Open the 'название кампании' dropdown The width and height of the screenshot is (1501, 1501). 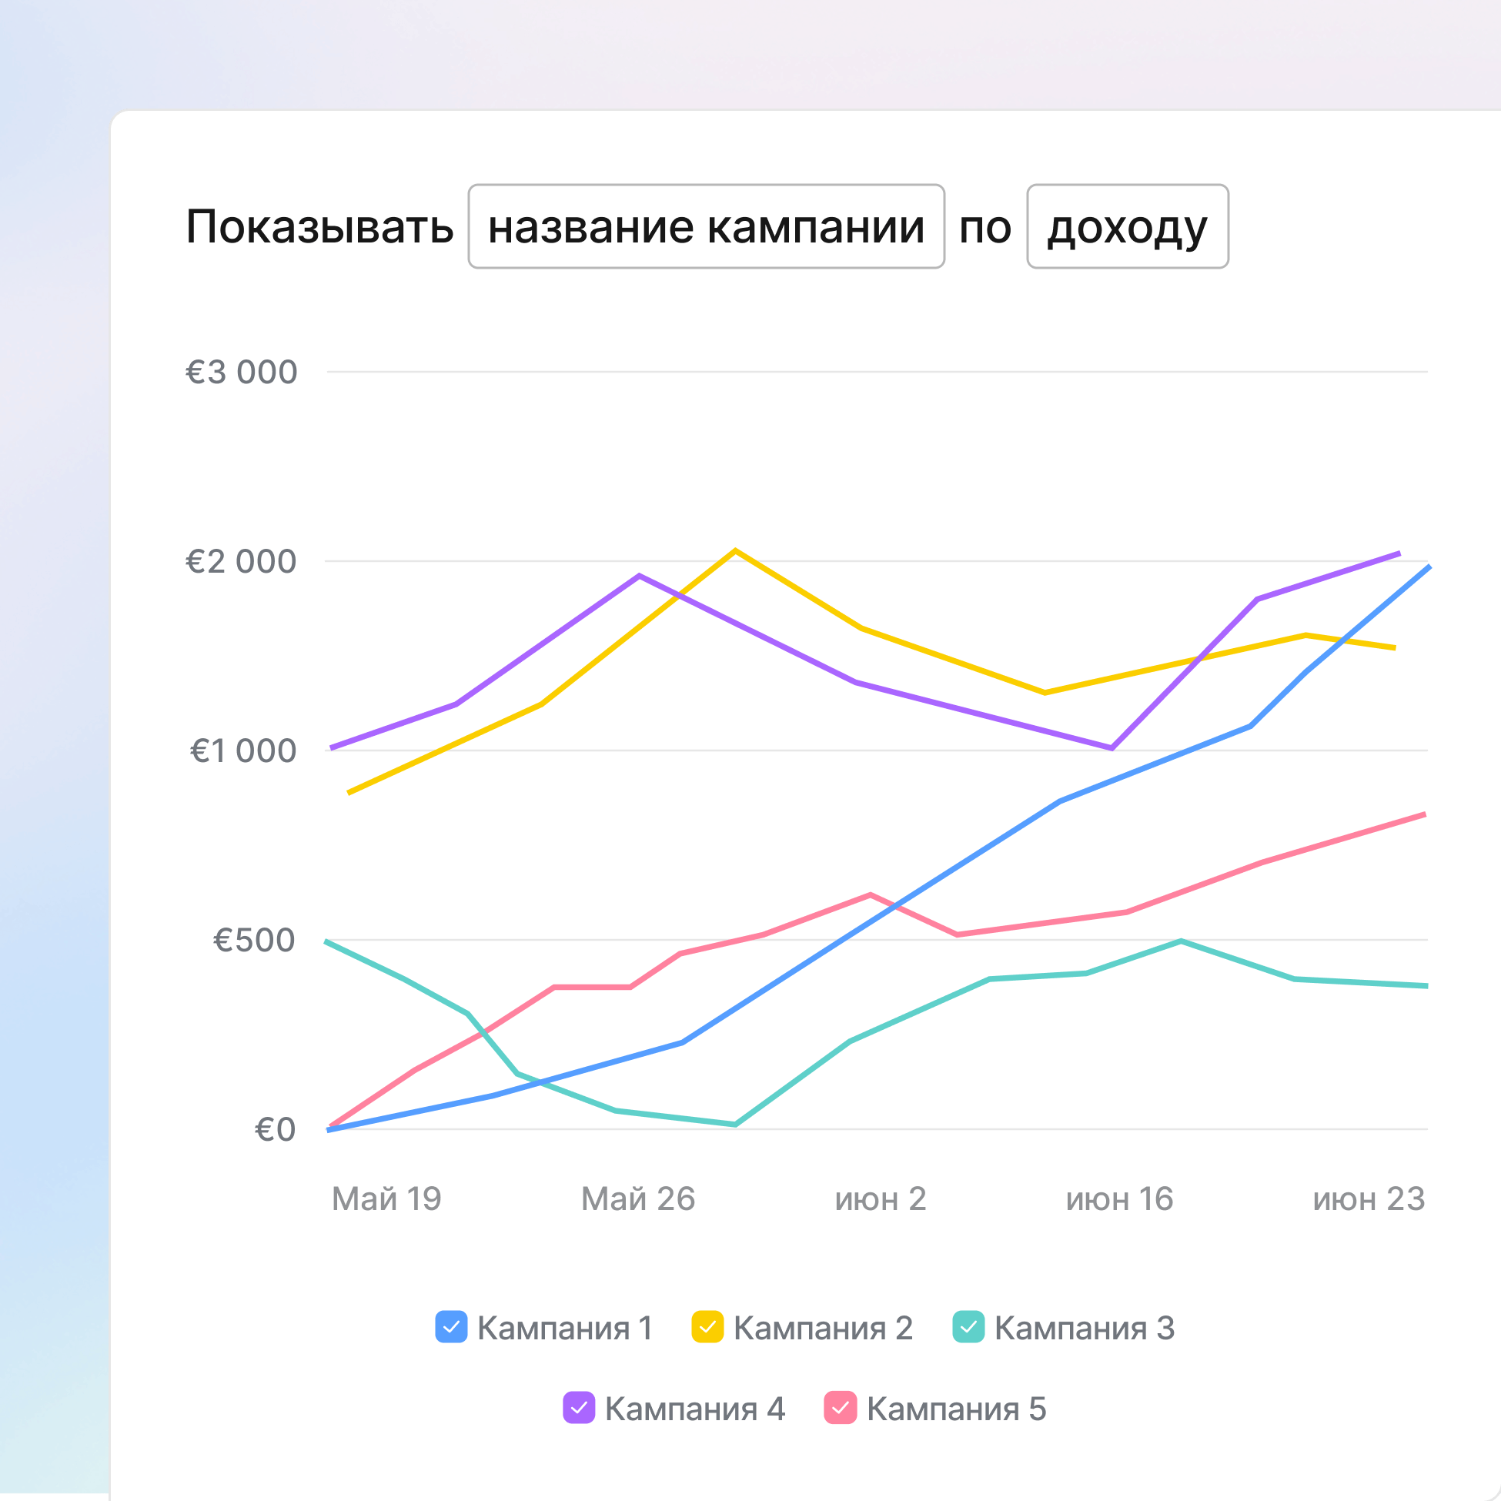[x=706, y=227]
